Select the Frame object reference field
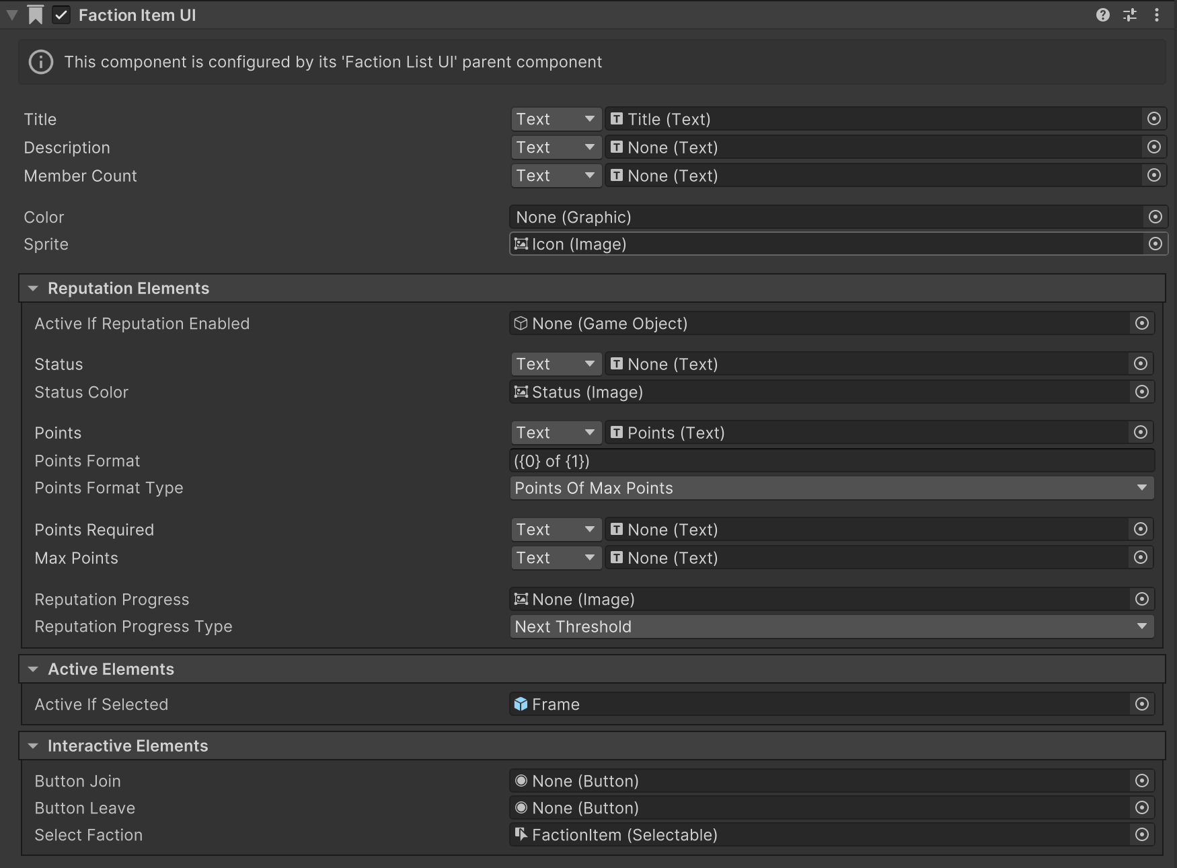 [x=818, y=704]
